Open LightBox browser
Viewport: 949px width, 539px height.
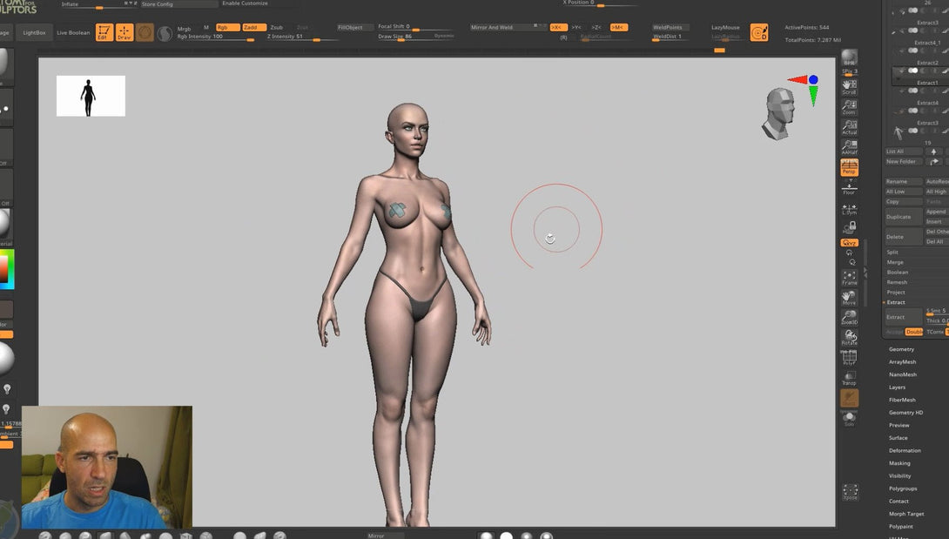pos(34,33)
